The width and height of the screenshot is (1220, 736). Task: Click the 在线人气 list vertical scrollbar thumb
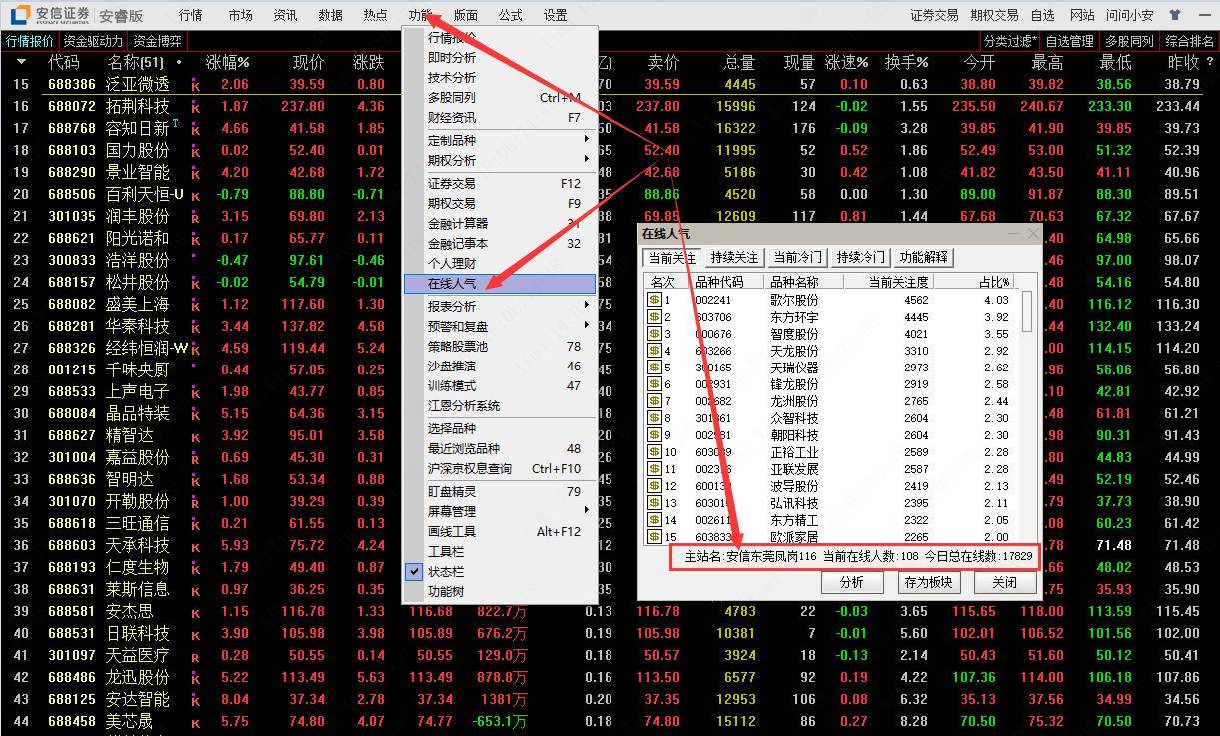[x=1028, y=312]
